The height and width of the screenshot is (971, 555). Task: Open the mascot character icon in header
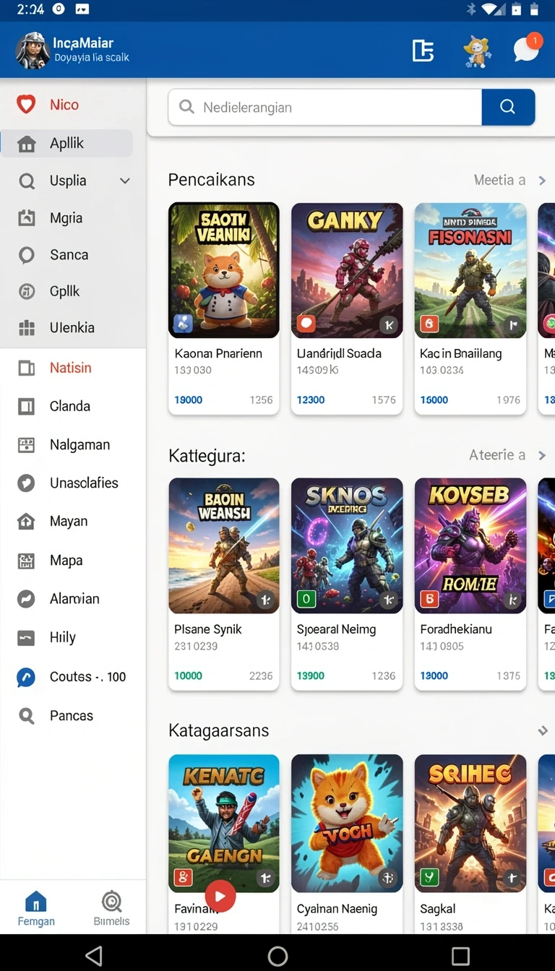tap(477, 51)
